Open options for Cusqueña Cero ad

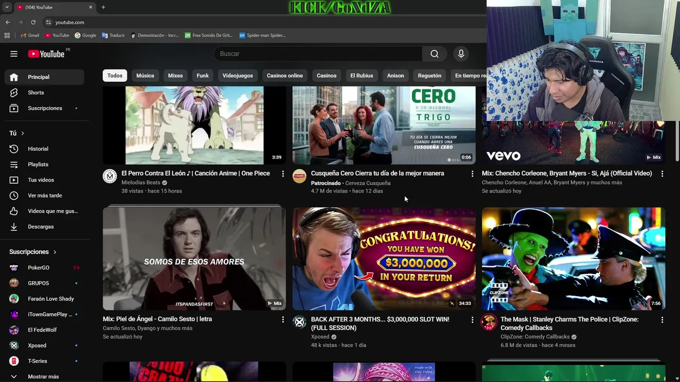[x=472, y=174]
